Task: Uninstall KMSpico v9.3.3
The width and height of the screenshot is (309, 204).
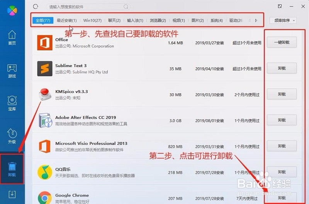Action: (282, 94)
